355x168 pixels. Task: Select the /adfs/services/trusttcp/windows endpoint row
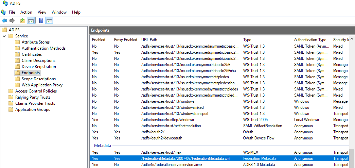(x=219, y=119)
